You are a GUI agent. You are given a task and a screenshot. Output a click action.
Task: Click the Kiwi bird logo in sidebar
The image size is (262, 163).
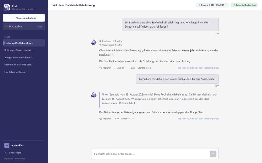[x=7, y=7]
